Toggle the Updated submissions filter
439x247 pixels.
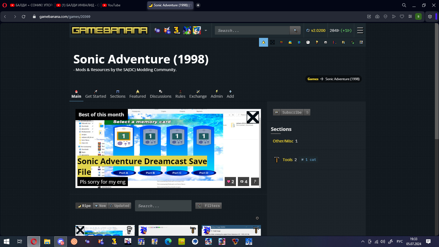(120, 206)
